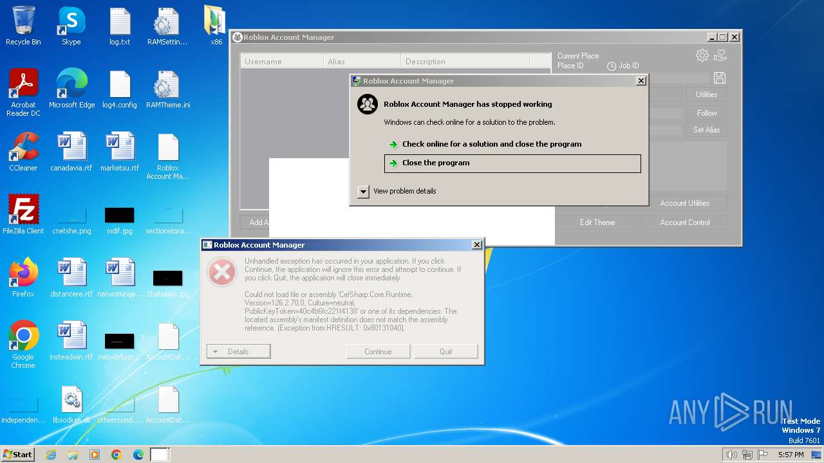The image size is (824, 463).
Task: Select the Recycle Bin desktop icon
Action: coord(23,26)
